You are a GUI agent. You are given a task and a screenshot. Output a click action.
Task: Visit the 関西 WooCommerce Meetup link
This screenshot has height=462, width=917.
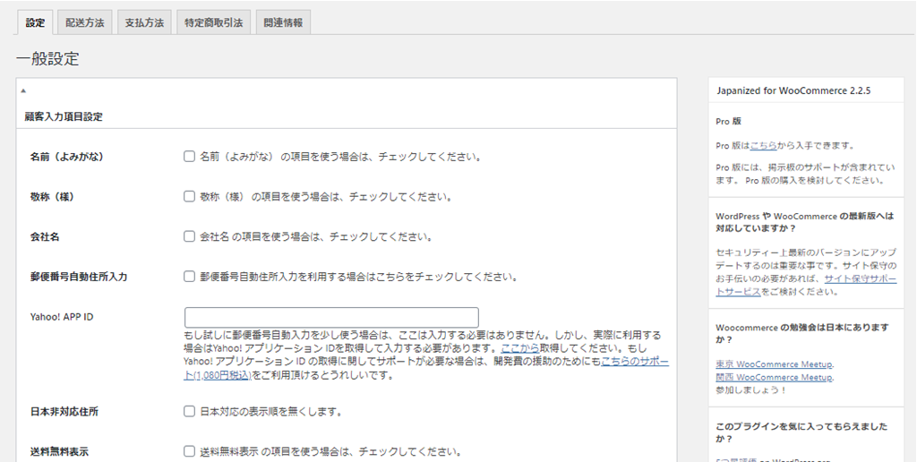(x=774, y=378)
